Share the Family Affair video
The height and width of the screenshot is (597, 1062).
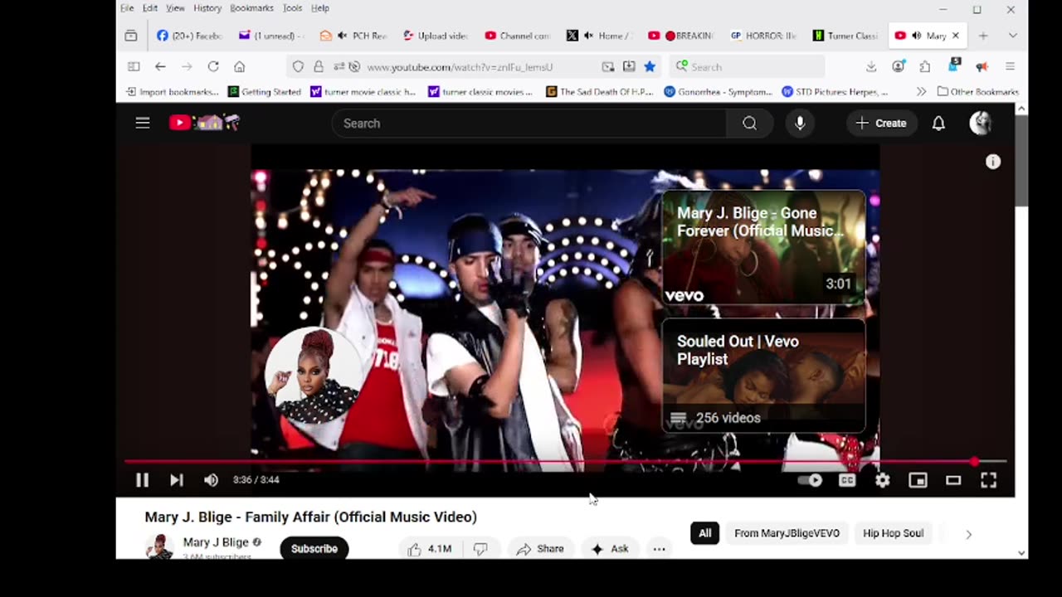coord(540,549)
